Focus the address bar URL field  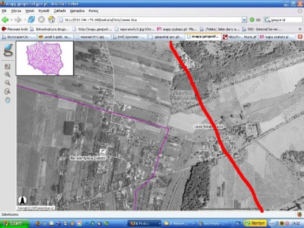(x=150, y=20)
